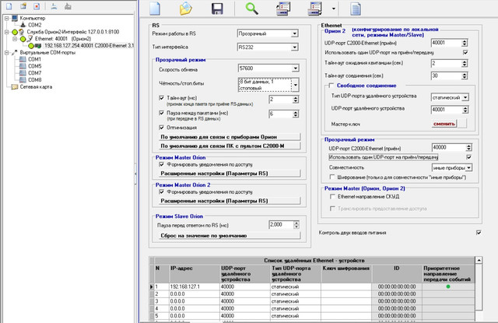This screenshot has width=498, height=323.
Task: Click the blue connect device icon in left toolbar
Action: point(54,6)
